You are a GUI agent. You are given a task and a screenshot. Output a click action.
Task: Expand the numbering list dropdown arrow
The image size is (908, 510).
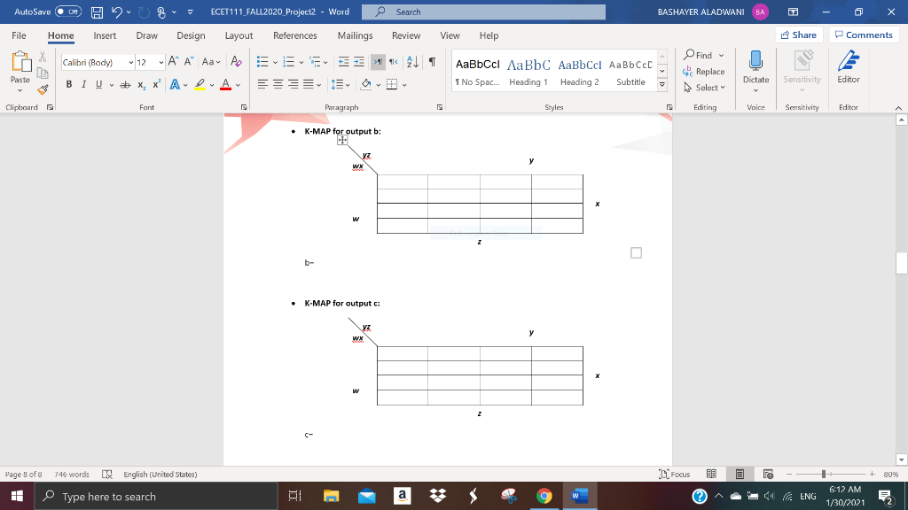pyautogui.click(x=301, y=63)
